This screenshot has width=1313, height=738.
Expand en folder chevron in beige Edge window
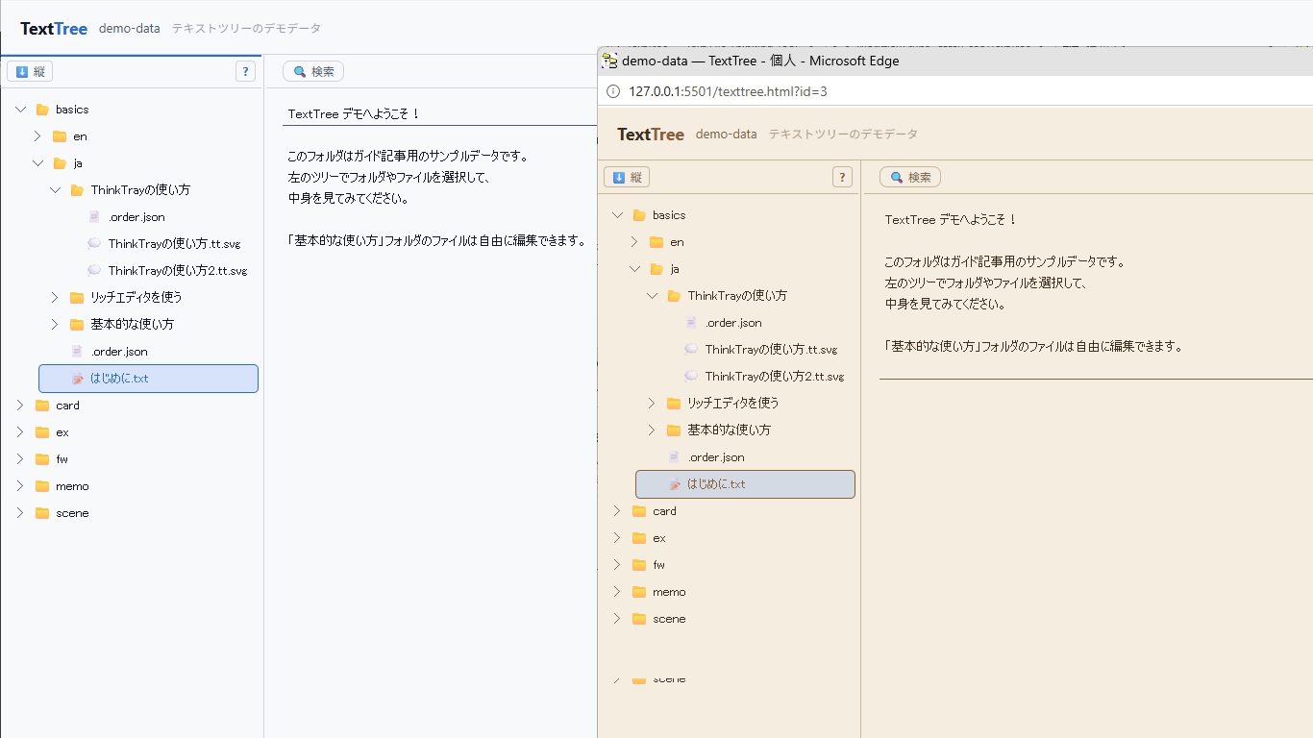point(634,242)
